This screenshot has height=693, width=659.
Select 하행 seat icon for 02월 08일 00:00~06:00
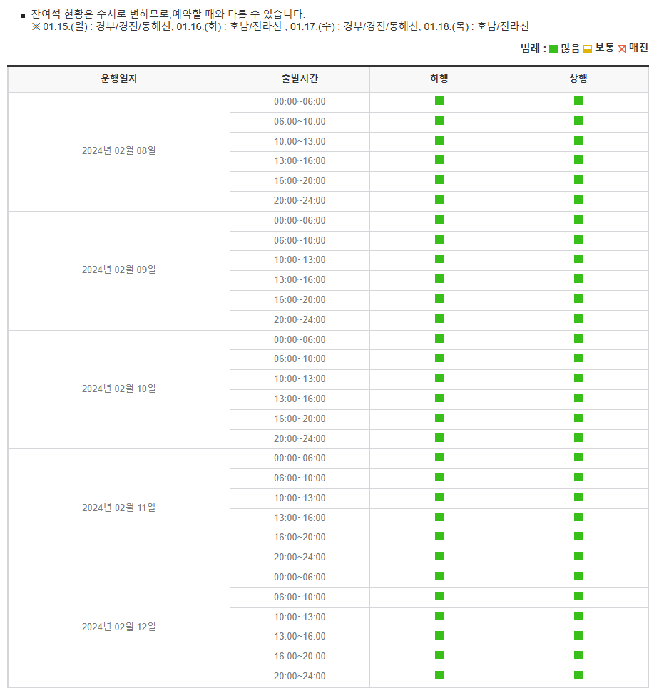click(439, 101)
